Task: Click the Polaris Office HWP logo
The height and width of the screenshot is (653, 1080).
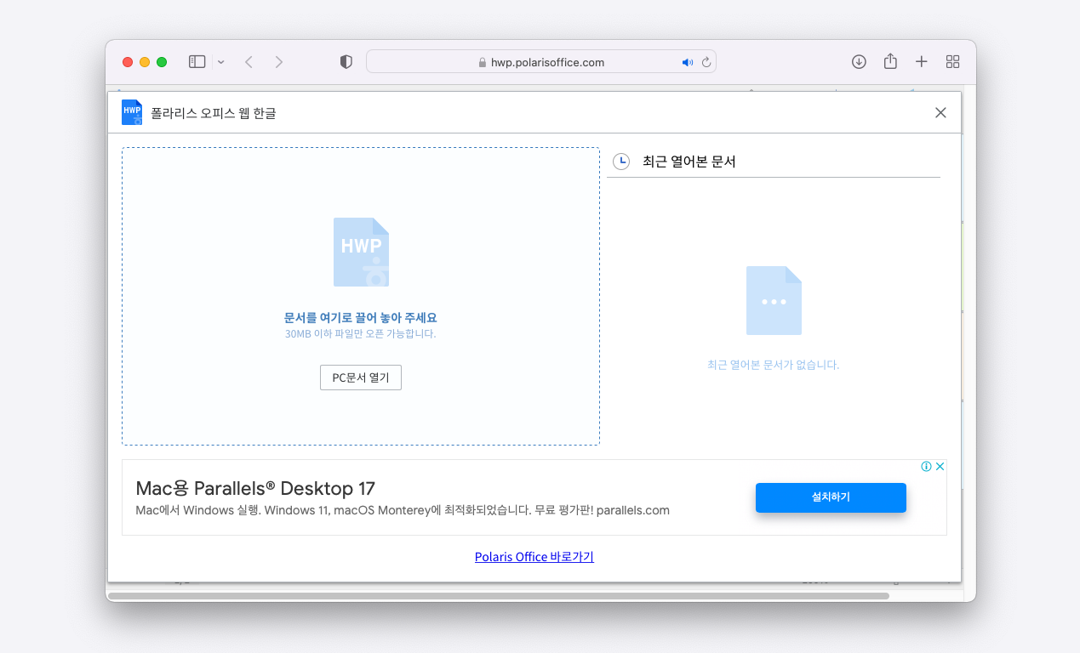Action: (x=132, y=112)
